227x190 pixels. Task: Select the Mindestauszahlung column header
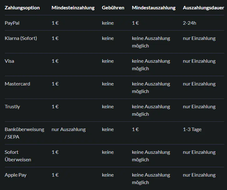(x=154, y=7)
